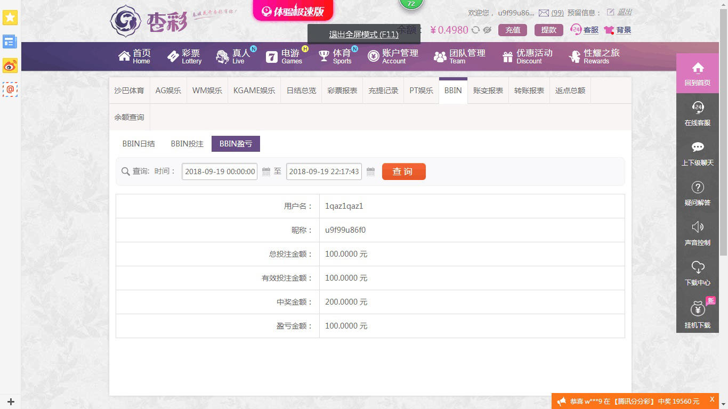
Task: Switch to the BBIN日结 tab
Action: (x=139, y=144)
